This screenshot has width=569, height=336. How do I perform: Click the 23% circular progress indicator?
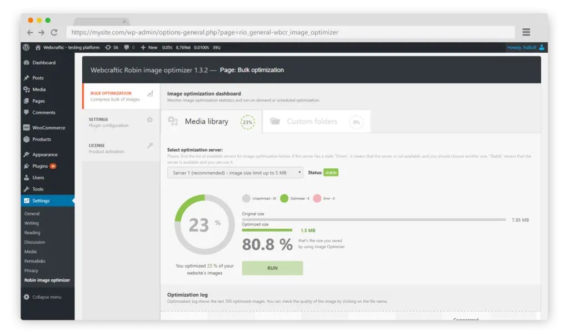[203, 224]
